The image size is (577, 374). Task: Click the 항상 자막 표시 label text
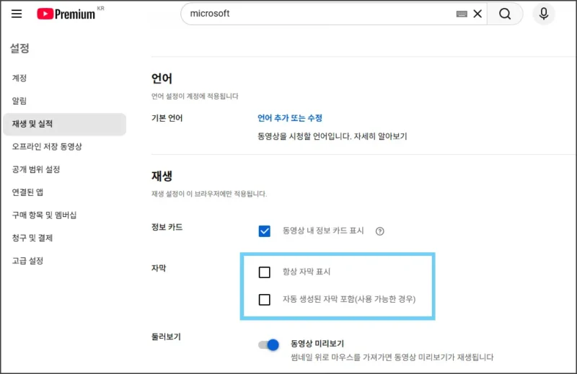click(307, 272)
